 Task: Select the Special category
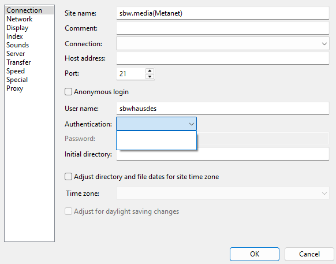(x=17, y=80)
